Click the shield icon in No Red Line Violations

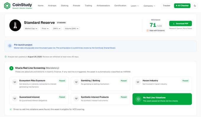tap(138, 99)
